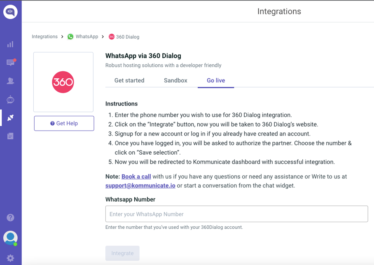The height and width of the screenshot is (265, 374).
Task: Focus the WhatsApp Number input field
Action: coord(236,214)
